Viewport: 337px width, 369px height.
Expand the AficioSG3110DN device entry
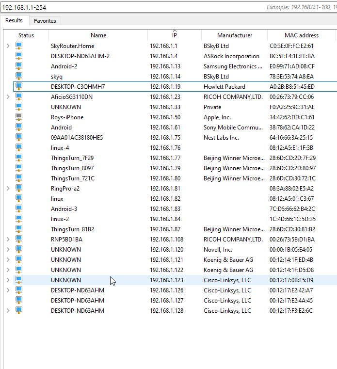(8, 97)
